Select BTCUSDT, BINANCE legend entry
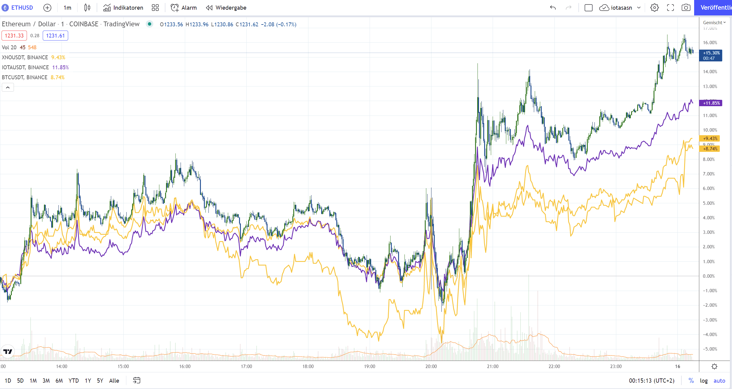Screen dimensions: 732x389 tap(25, 77)
